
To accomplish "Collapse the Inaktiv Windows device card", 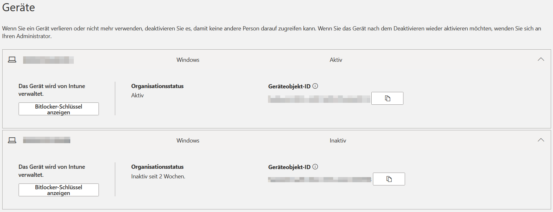I will [541, 140].
